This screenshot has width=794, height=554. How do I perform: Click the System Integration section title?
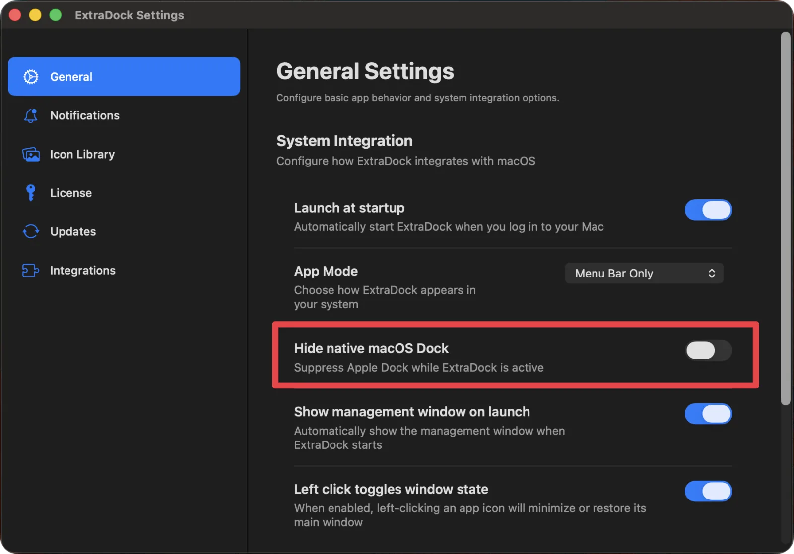tap(344, 141)
